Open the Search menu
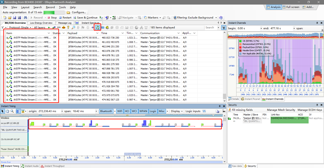 [x=38, y=7]
